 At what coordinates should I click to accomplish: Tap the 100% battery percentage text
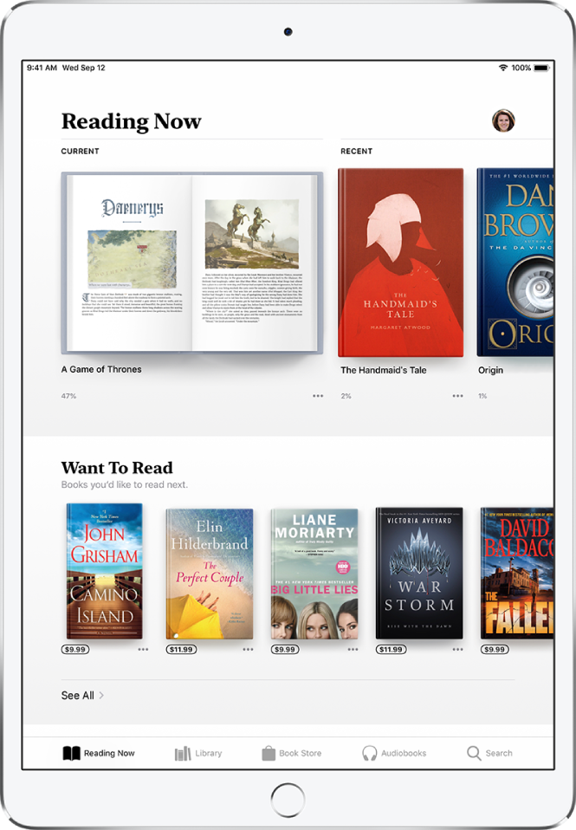[521, 68]
